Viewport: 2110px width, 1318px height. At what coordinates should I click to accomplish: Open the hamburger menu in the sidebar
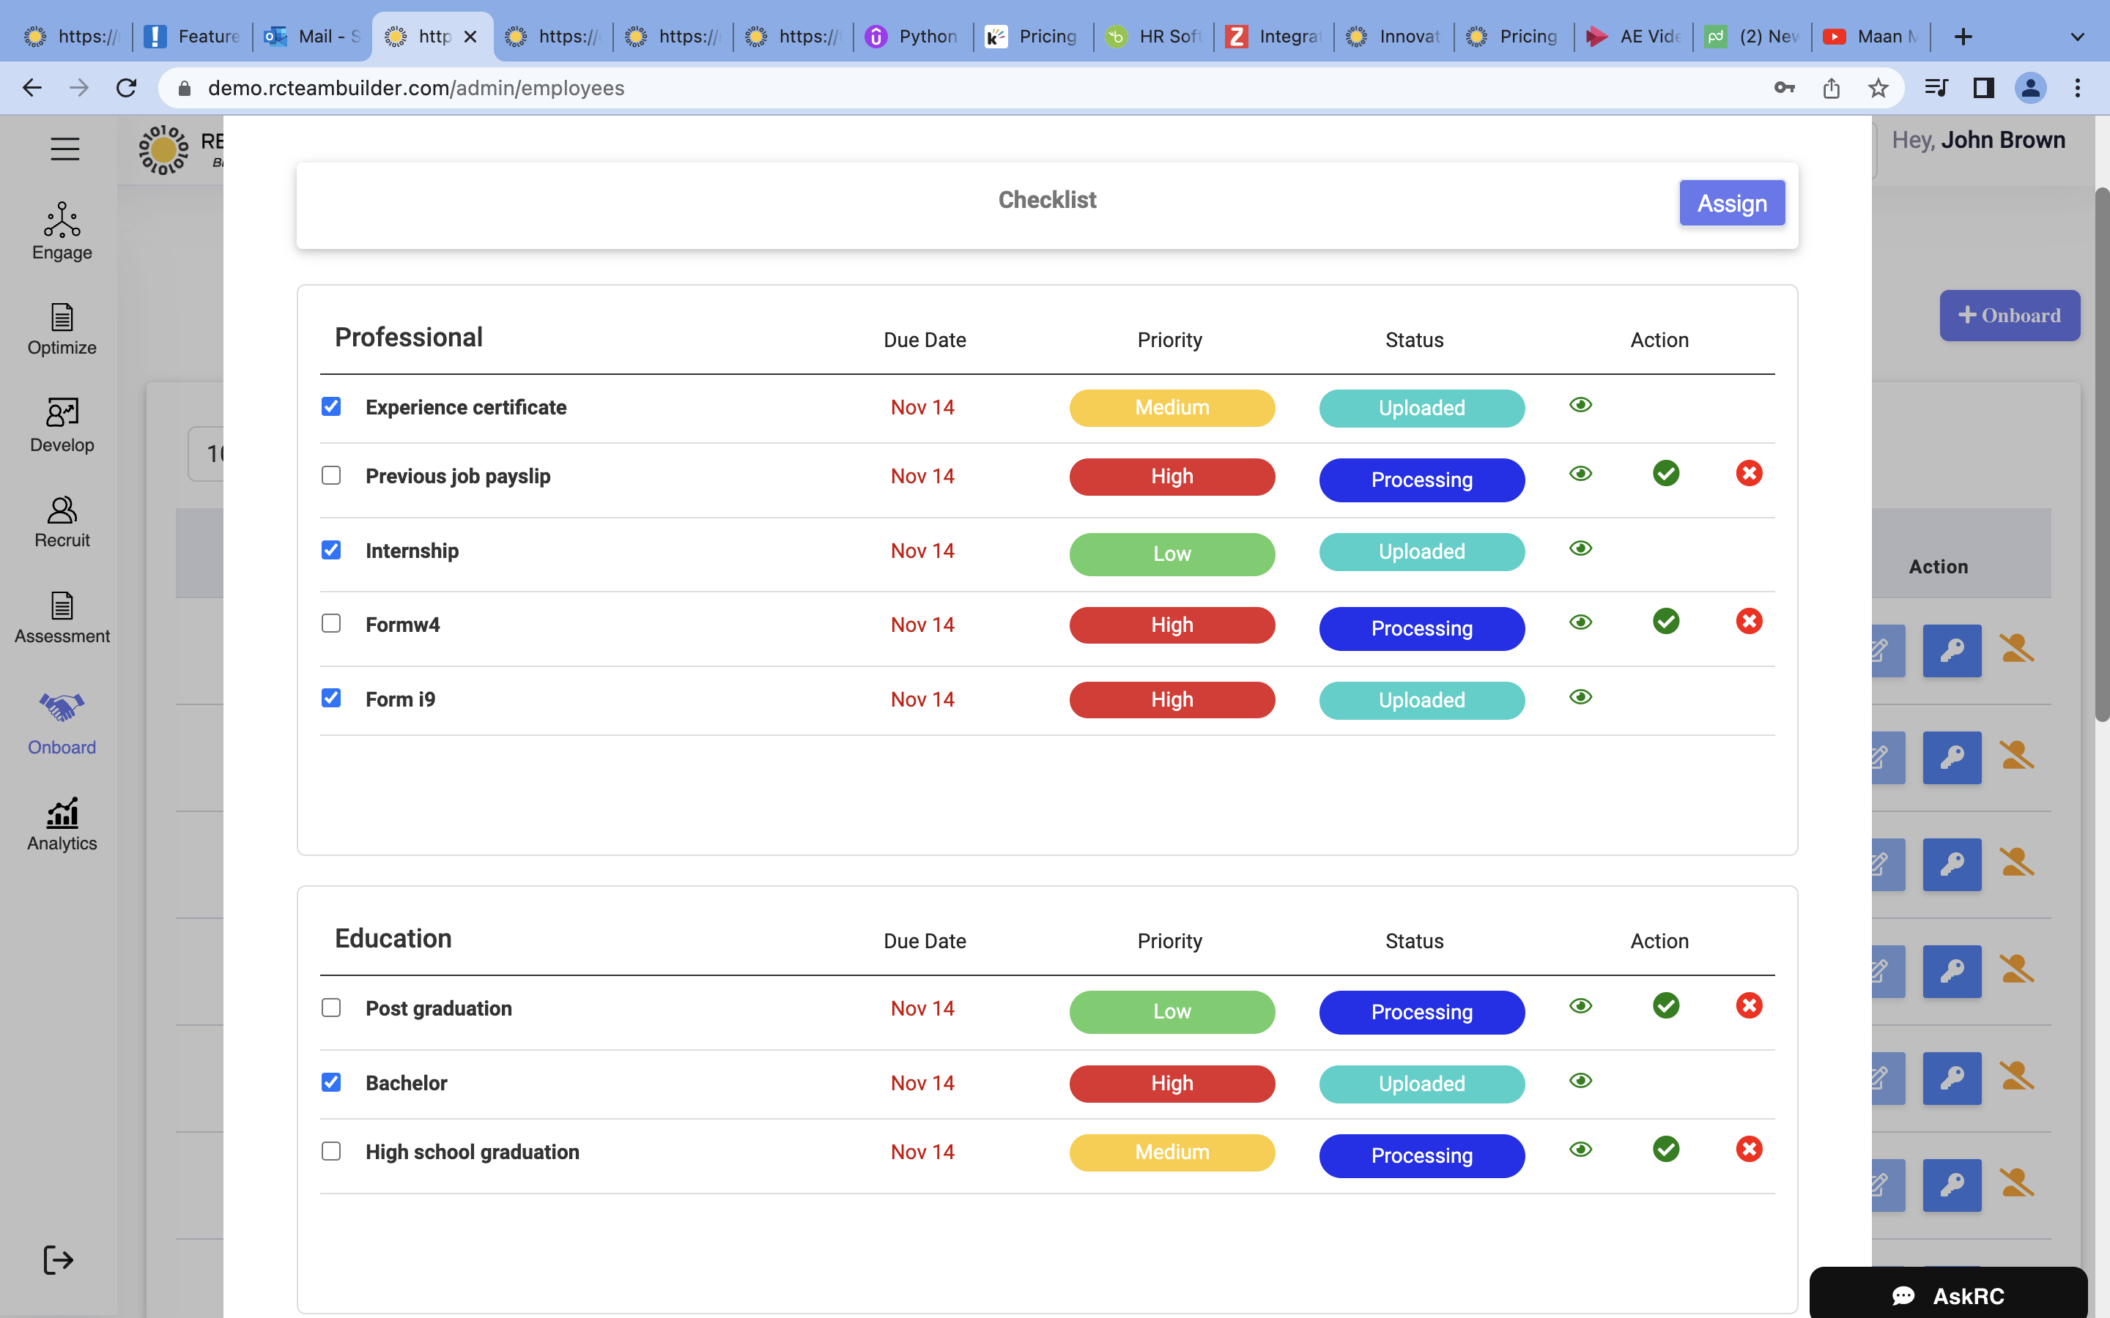pyautogui.click(x=64, y=149)
